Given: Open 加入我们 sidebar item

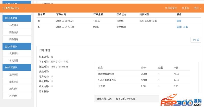Looking at the screenshot, I should click(x=14, y=89).
